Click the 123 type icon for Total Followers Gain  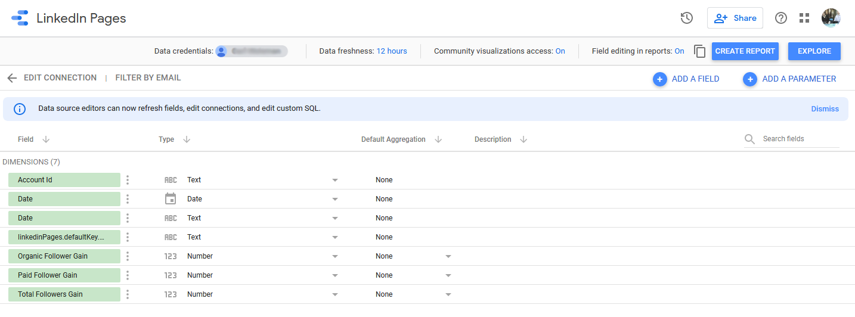pyautogui.click(x=171, y=294)
